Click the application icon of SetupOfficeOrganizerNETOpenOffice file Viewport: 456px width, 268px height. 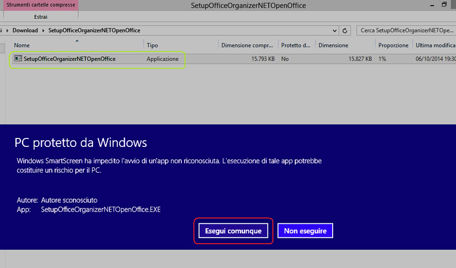(18, 59)
